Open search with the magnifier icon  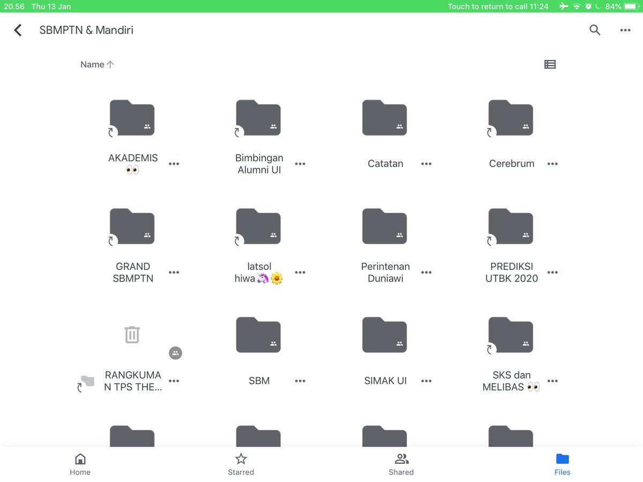(595, 30)
